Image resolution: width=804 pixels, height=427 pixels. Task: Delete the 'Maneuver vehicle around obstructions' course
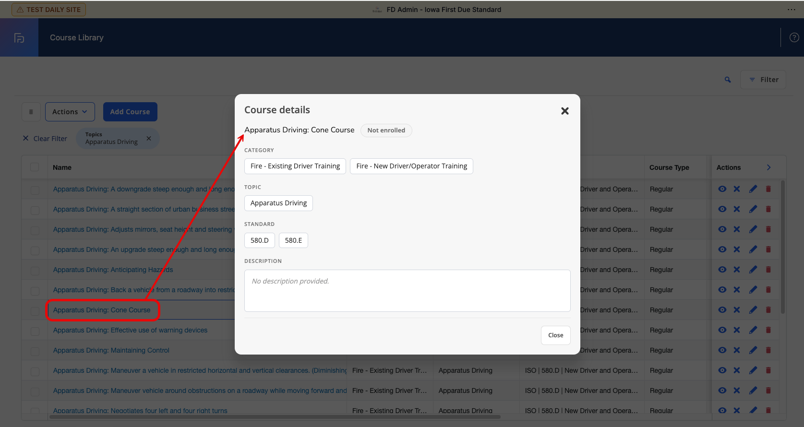768,391
